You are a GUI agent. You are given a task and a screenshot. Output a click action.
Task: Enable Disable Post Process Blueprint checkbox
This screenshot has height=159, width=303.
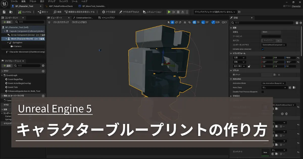pyautogui.click(x=263, y=92)
